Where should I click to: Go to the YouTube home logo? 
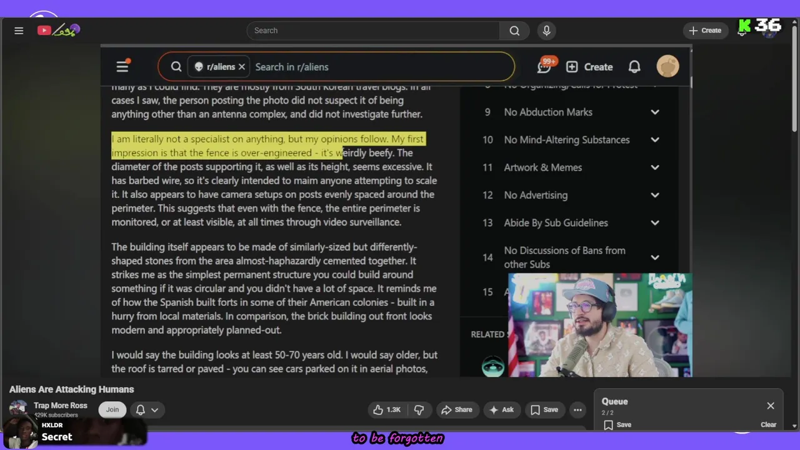click(59, 30)
